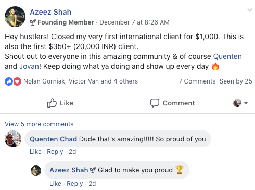255x190 pixels.
Task: Open Quenten Chad's commenter avatar
Action: pos(13,139)
